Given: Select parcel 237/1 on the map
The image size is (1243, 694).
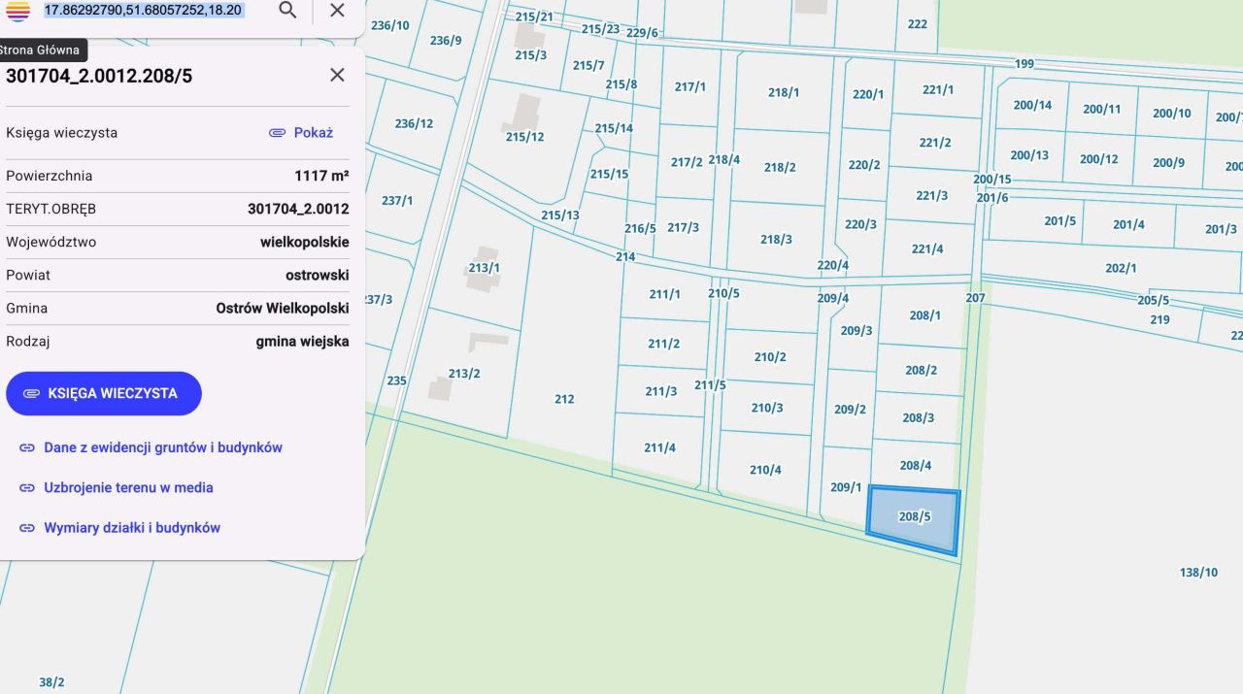Looking at the screenshot, I should [x=397, y=200].
